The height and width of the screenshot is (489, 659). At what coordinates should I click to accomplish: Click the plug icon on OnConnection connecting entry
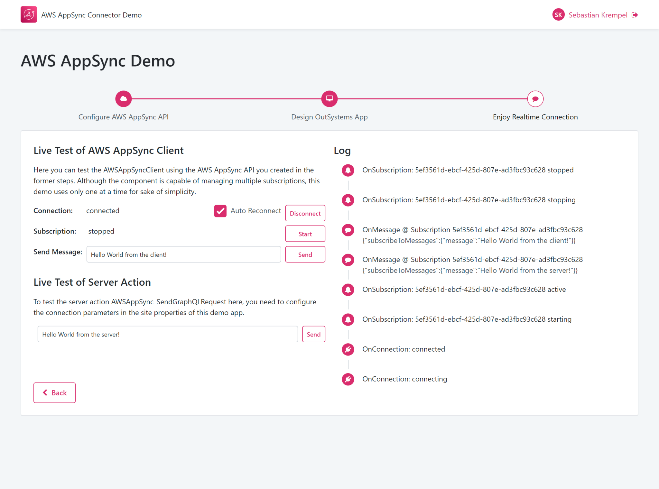coord(348,379)
